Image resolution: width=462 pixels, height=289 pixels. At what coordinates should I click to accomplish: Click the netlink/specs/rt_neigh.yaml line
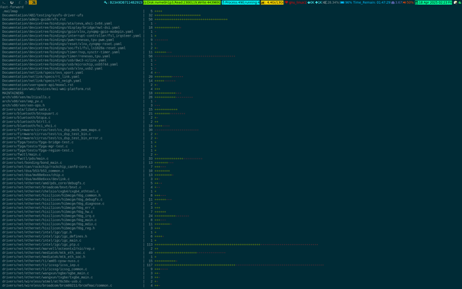pos(42,81)
